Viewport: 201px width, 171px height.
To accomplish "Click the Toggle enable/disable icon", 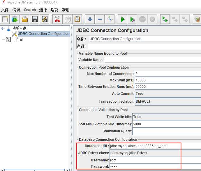I will (x=110, y=19).
